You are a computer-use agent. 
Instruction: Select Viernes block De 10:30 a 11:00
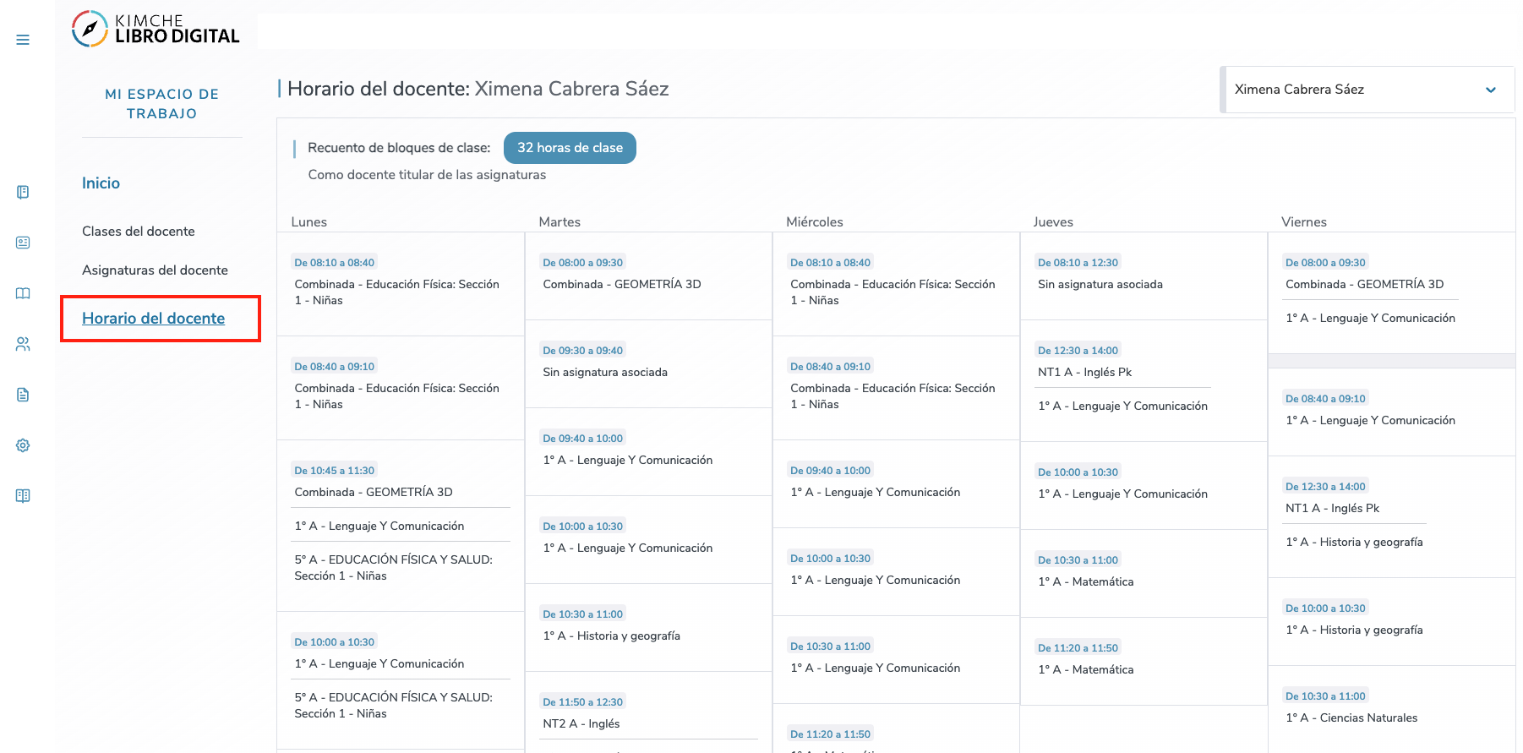1326,696
